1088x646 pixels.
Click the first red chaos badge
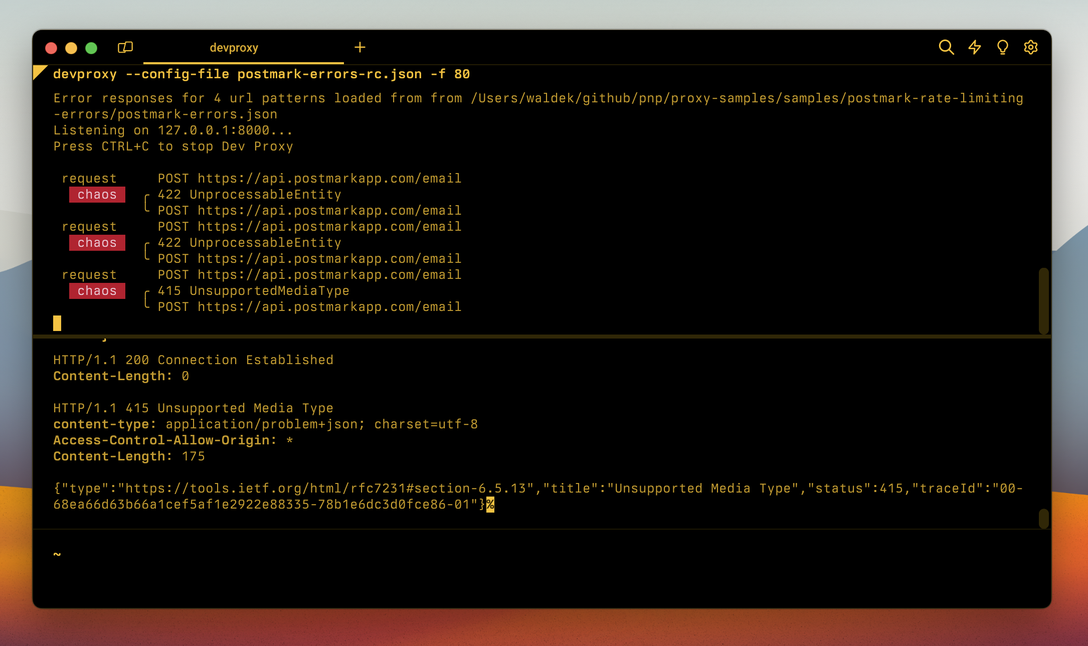[x=97, y=195]
